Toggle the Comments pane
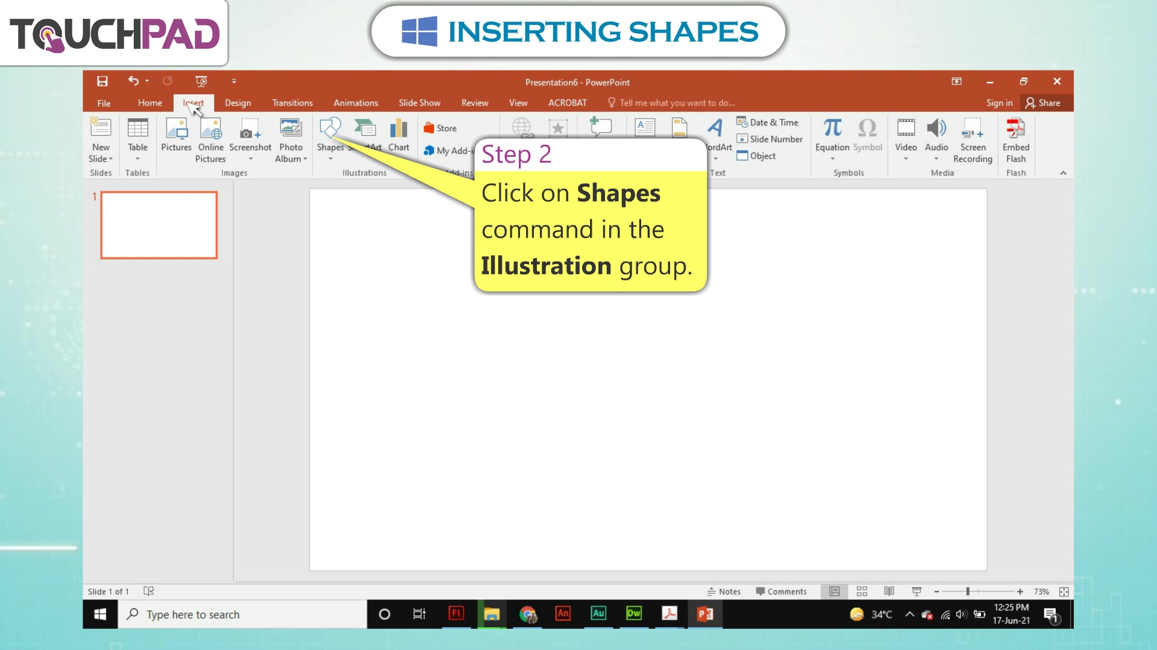 click(781, 592)
